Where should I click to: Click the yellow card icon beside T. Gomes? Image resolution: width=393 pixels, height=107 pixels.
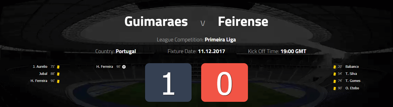pyautogui.click(x=334, y=81)
